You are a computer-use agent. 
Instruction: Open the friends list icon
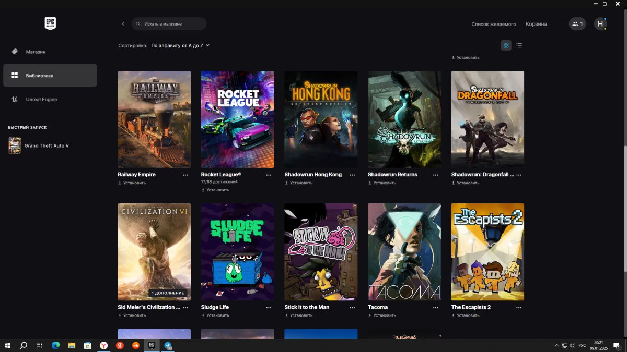(x=577, y=24)
